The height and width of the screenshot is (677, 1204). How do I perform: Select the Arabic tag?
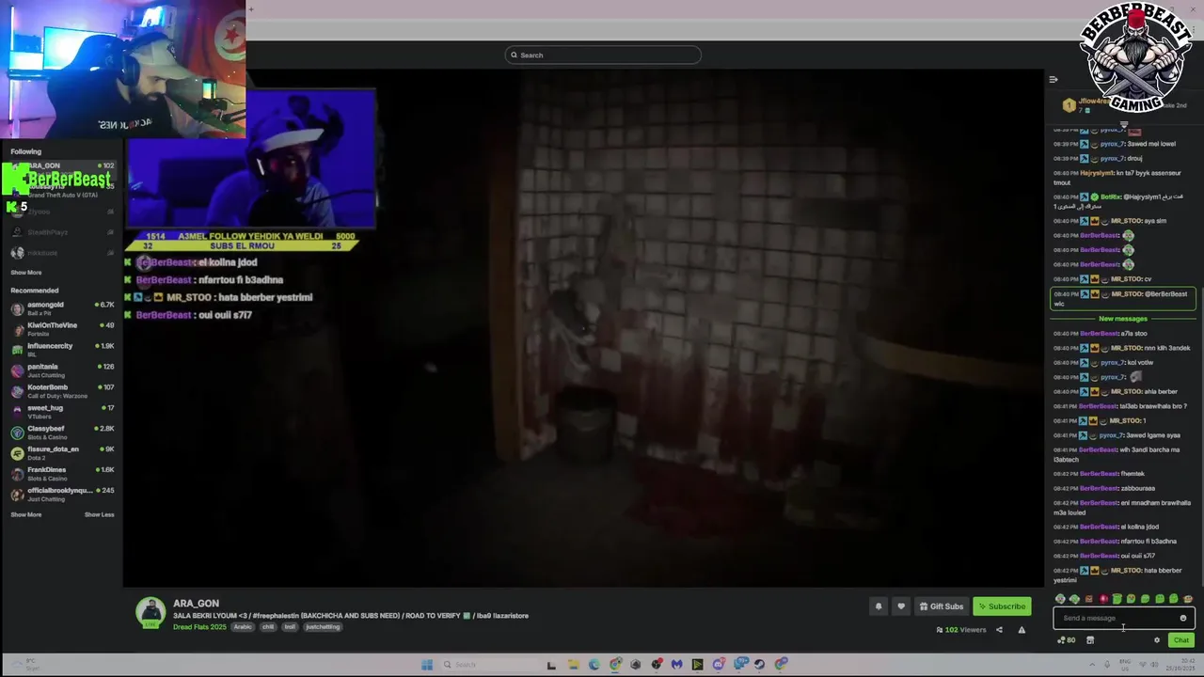coord(243,627)
